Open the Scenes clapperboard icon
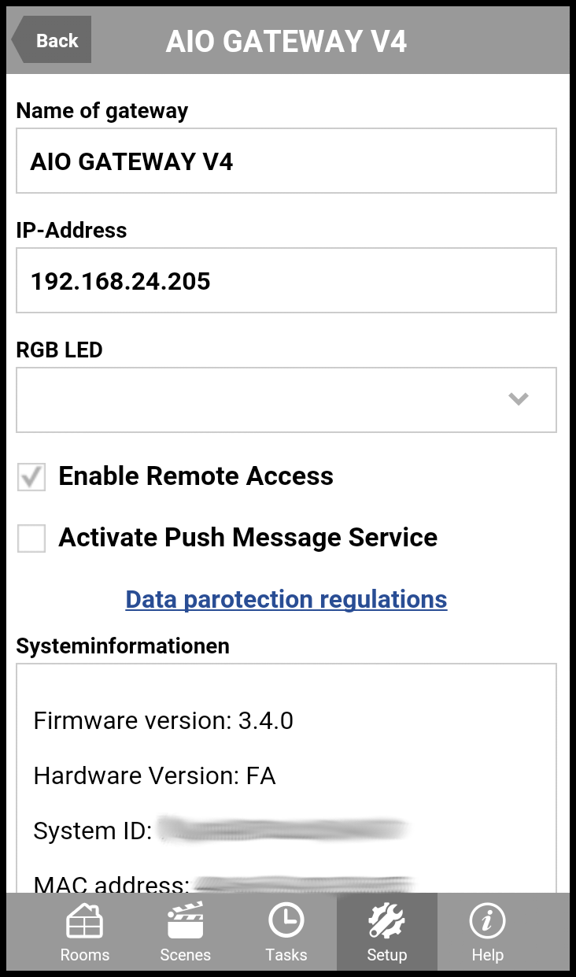576x977 pixels. [185, 921]
